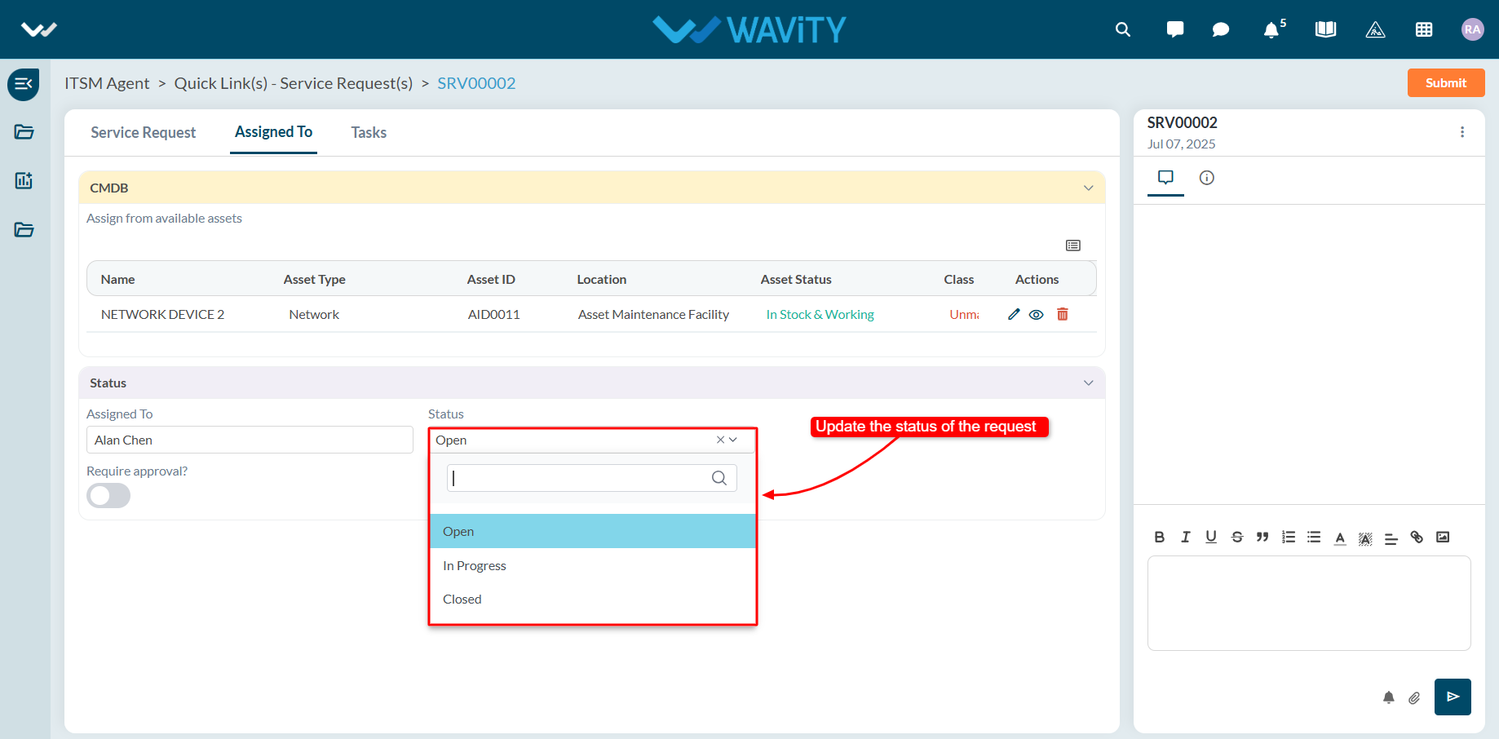
Task: Collapse the sidebar menu toggle
Action: point(24,84)
